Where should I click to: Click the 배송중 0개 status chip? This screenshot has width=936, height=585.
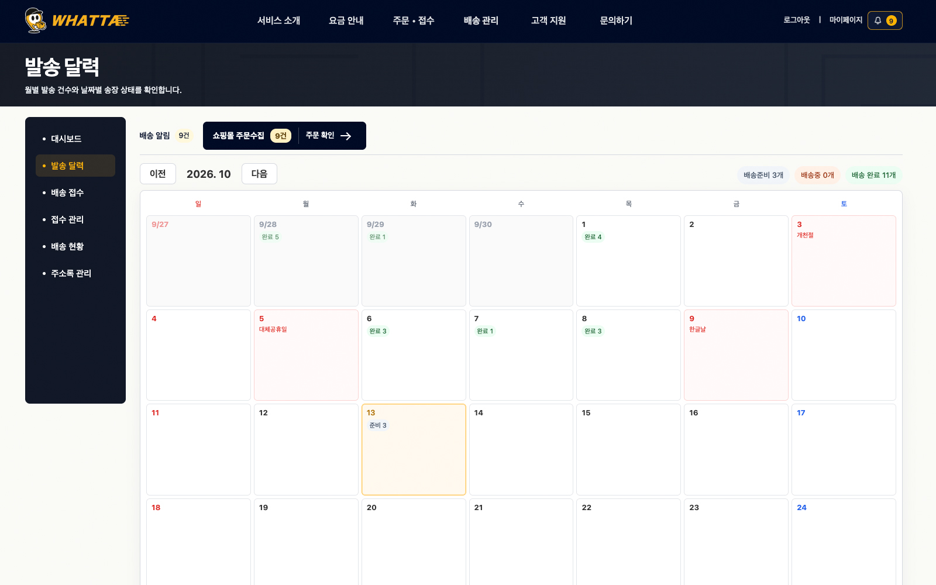click(817, 175)
